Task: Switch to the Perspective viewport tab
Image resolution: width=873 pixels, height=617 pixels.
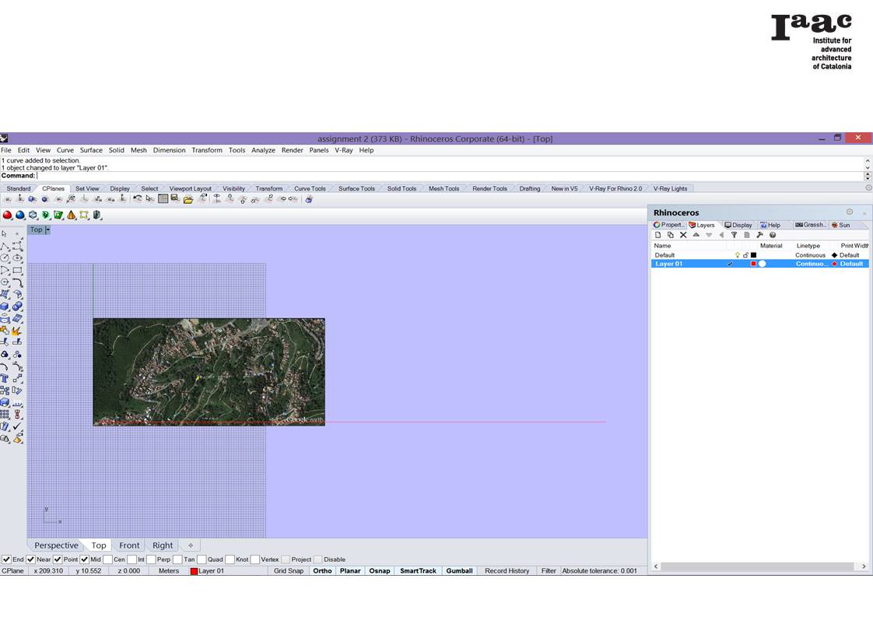Action: pyautogui.click(x=56, y=545)
